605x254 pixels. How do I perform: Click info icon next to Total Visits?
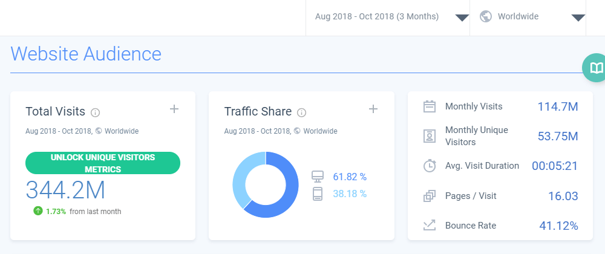coord(96,112)
